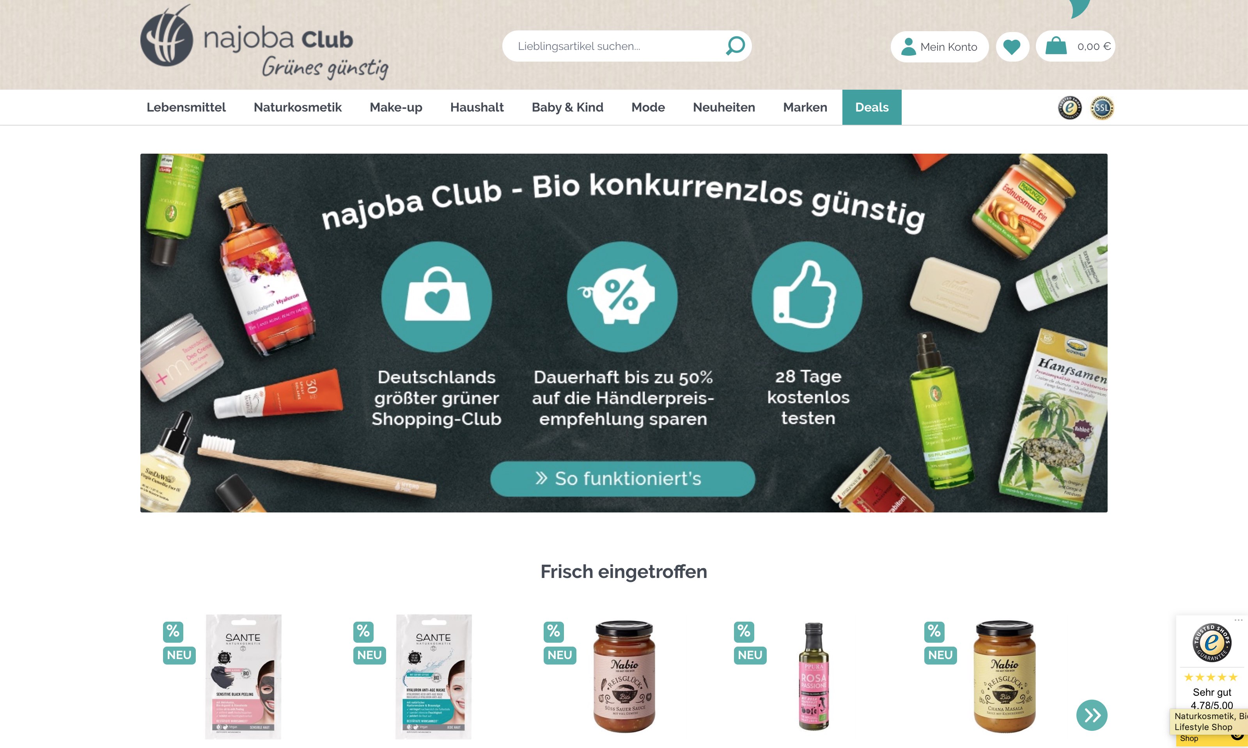Open the wishlist heart icon
The width and height of the screenshot is (1248, 748).
(x=1012, y=46)
